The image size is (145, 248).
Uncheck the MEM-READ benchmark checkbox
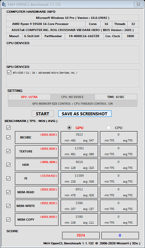click(x=8, y=192)
